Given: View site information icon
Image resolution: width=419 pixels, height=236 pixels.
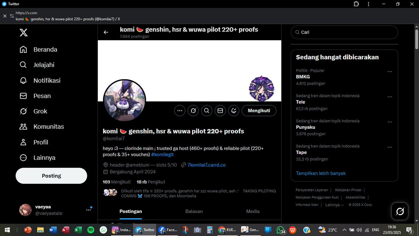Looking at the screenshot, I should point(12,16).
